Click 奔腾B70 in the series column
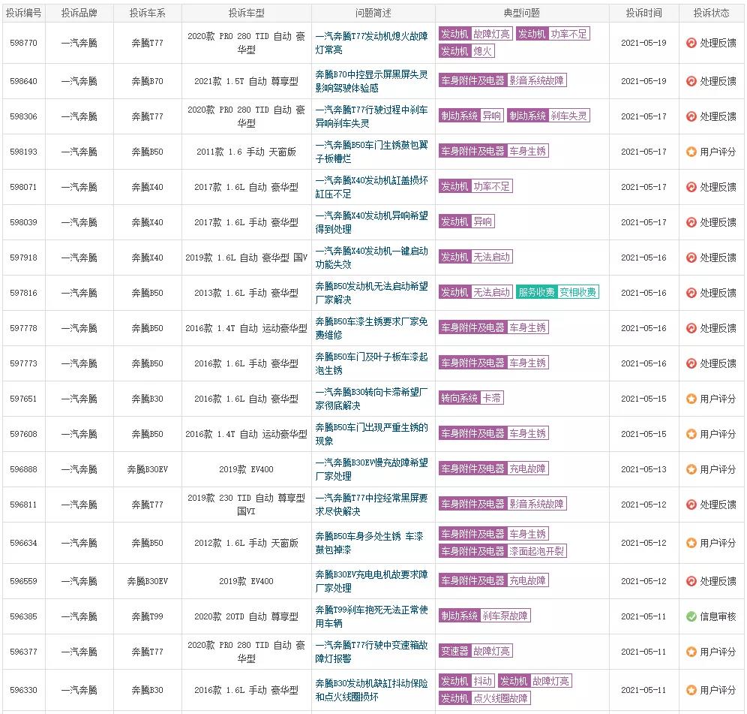 point(147,81)
